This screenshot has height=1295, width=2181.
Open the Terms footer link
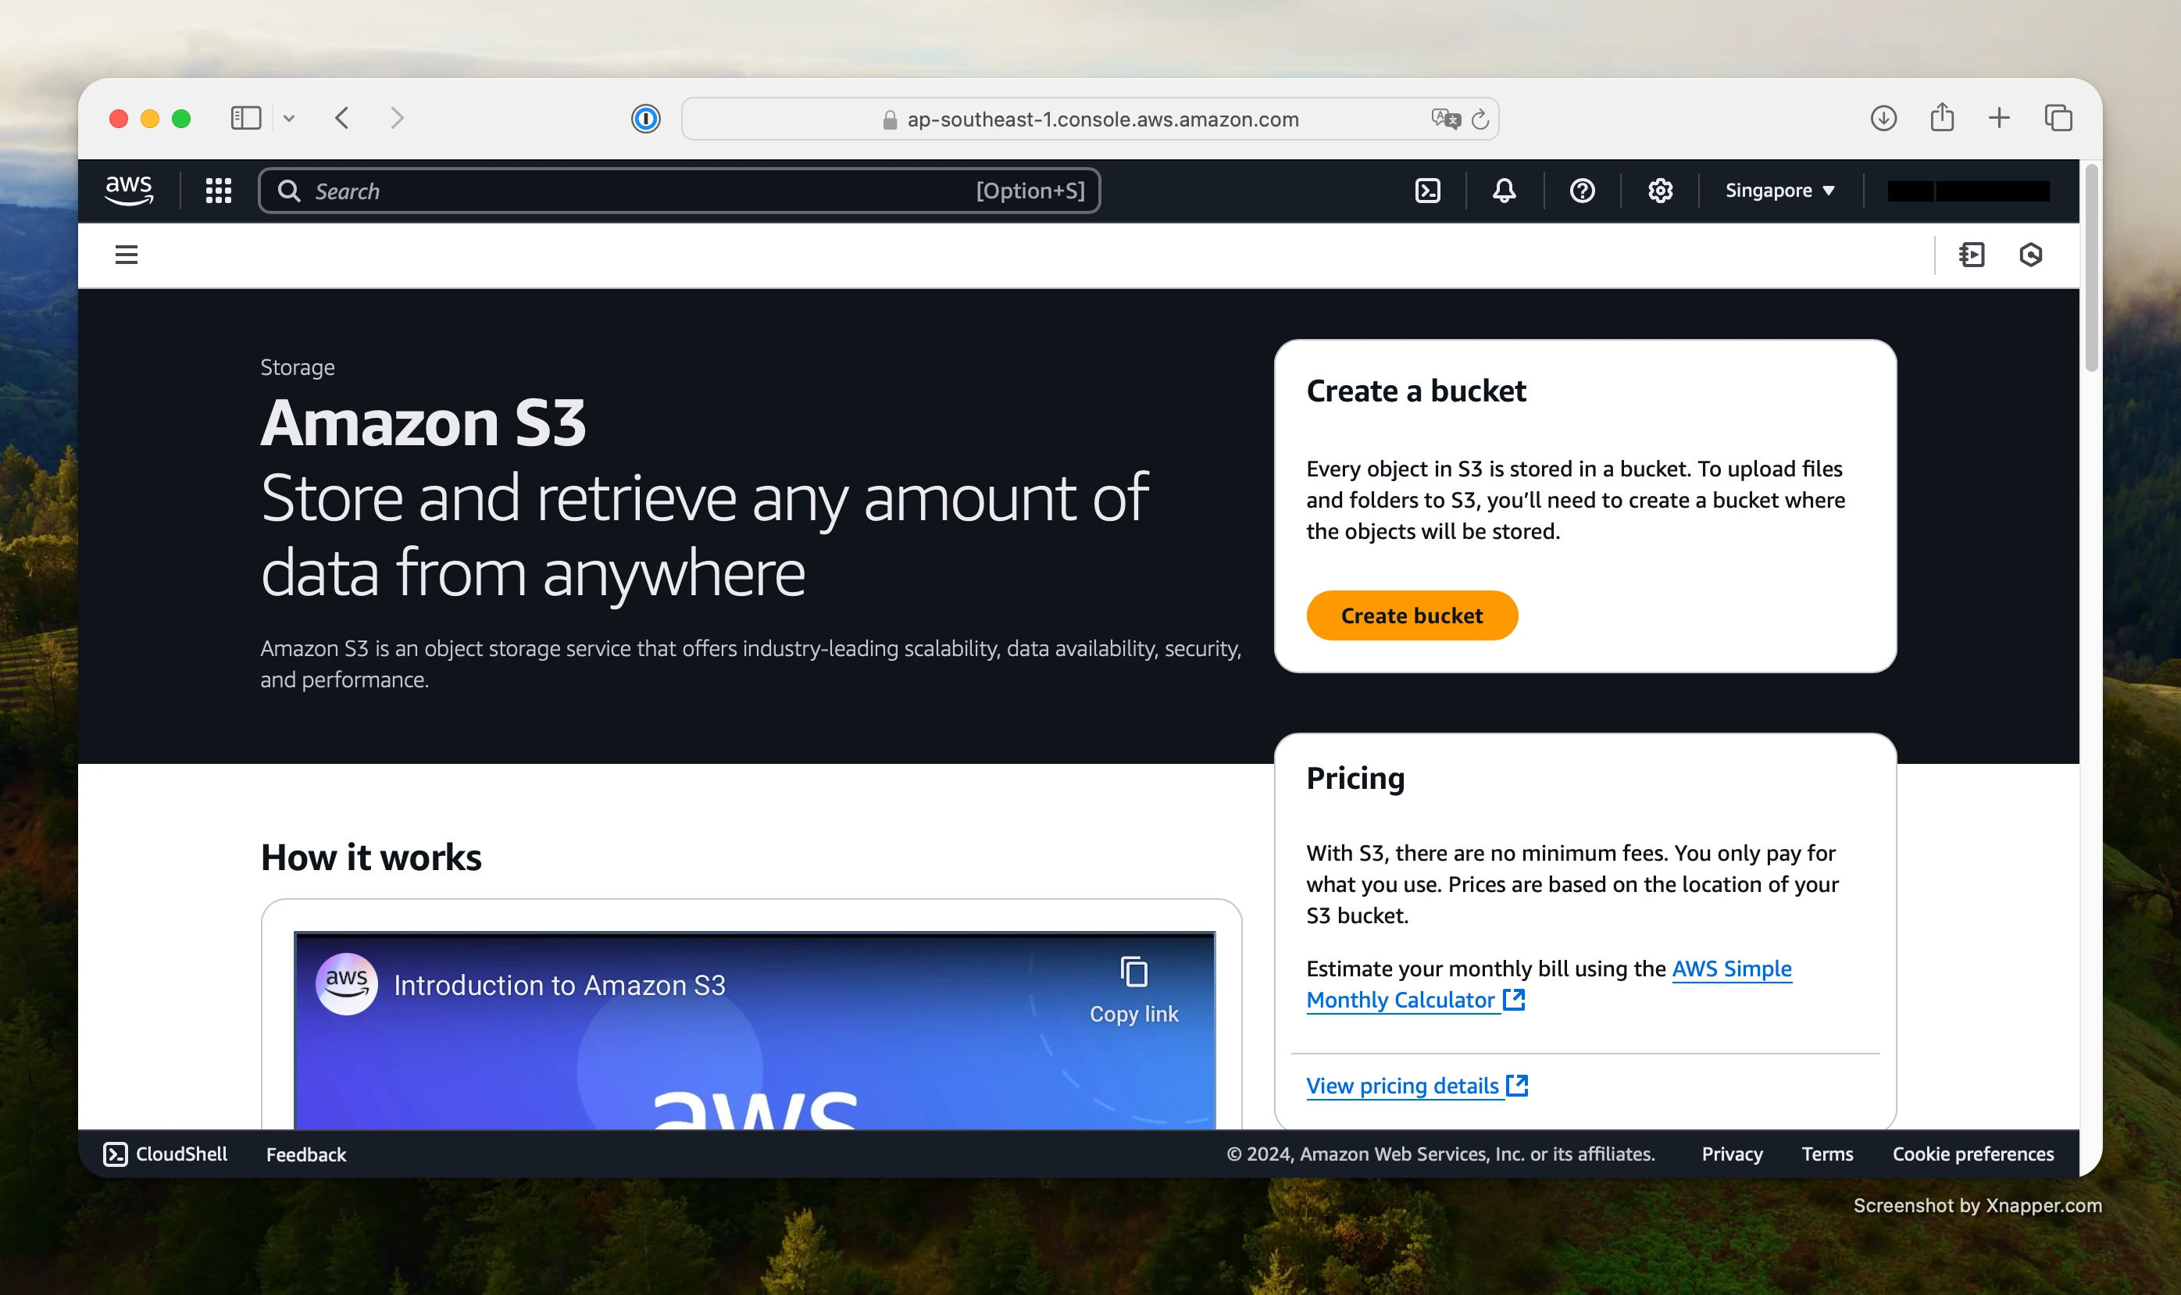click(x=1826, y=1154)
